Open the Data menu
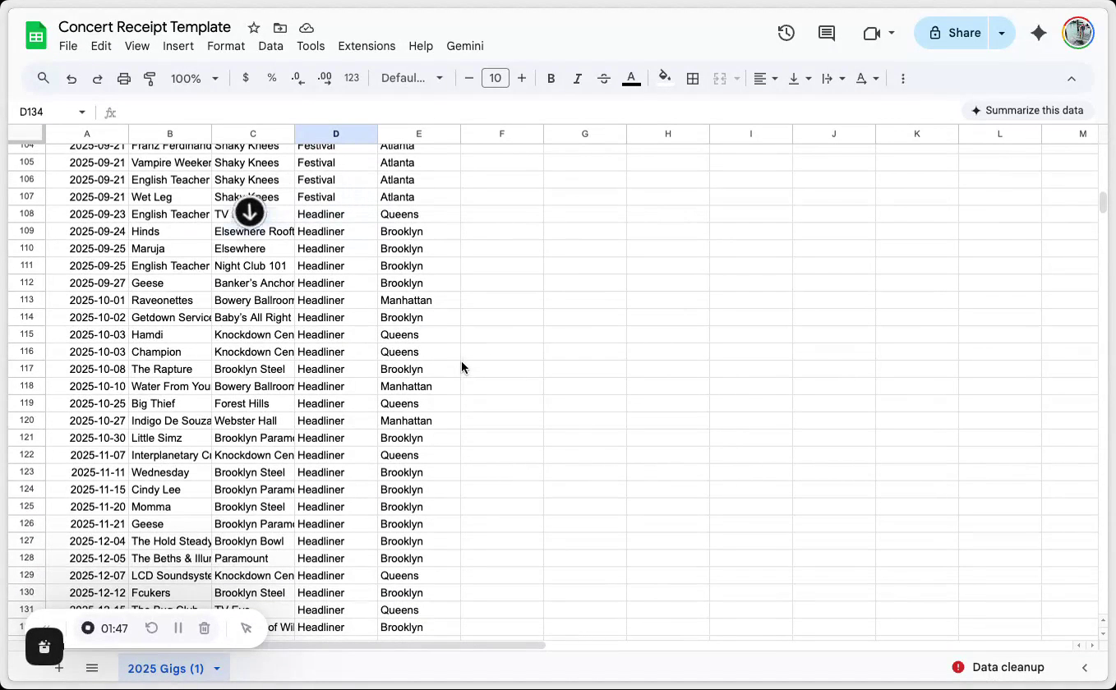This screenshot has height=690, width=1116. 270,46
